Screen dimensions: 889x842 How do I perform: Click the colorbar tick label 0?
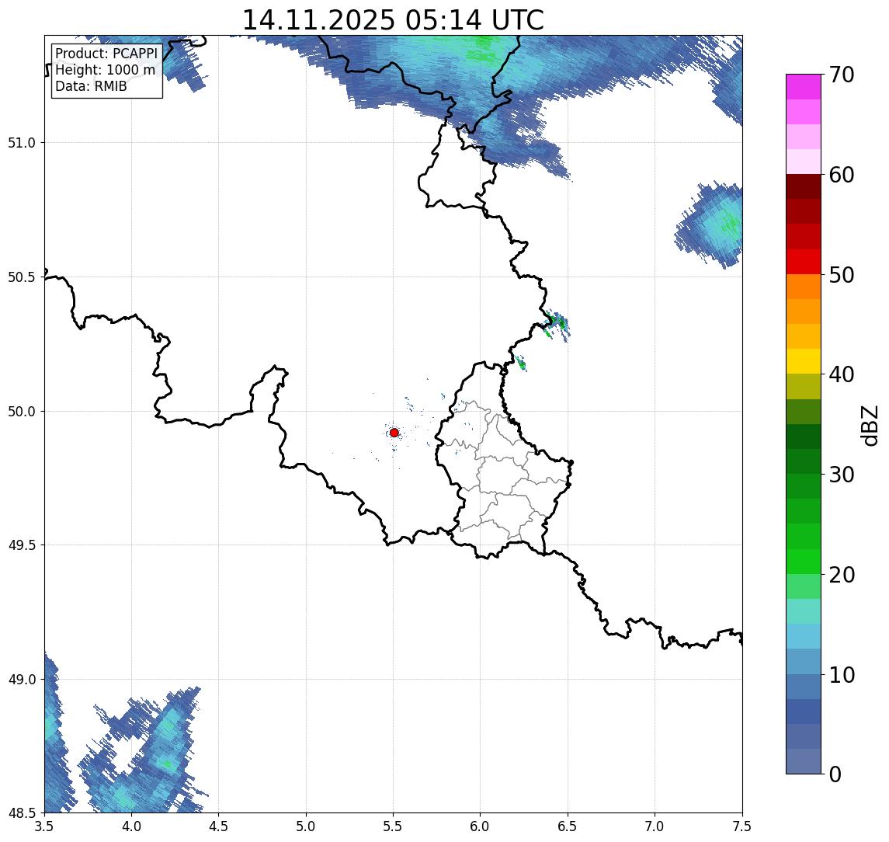click(x=835, y=774)
